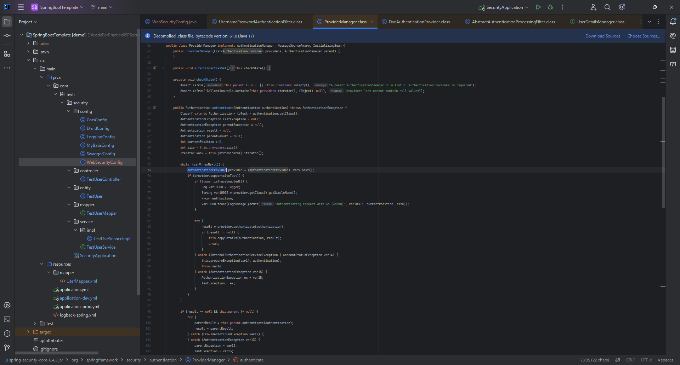
Task: Click the Download Sources link
Action: coord(603,36)
